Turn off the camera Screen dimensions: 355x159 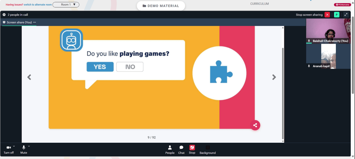9,149
